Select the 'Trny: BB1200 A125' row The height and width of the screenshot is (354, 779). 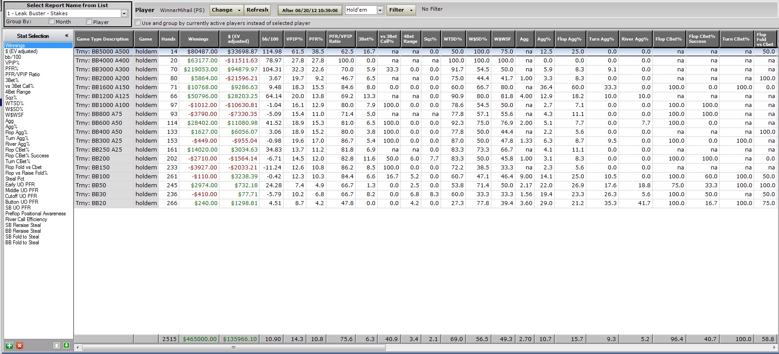(x=426, y=96)
